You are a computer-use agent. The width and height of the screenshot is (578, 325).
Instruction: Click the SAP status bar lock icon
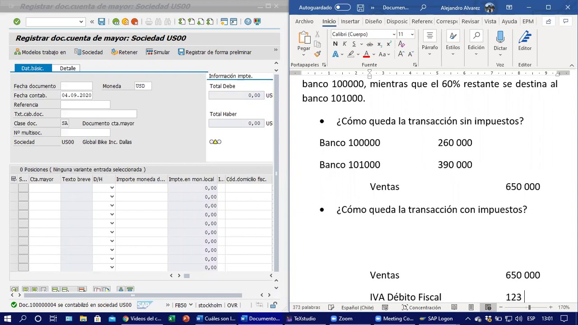pyautogui.click(x=273, y=306)
